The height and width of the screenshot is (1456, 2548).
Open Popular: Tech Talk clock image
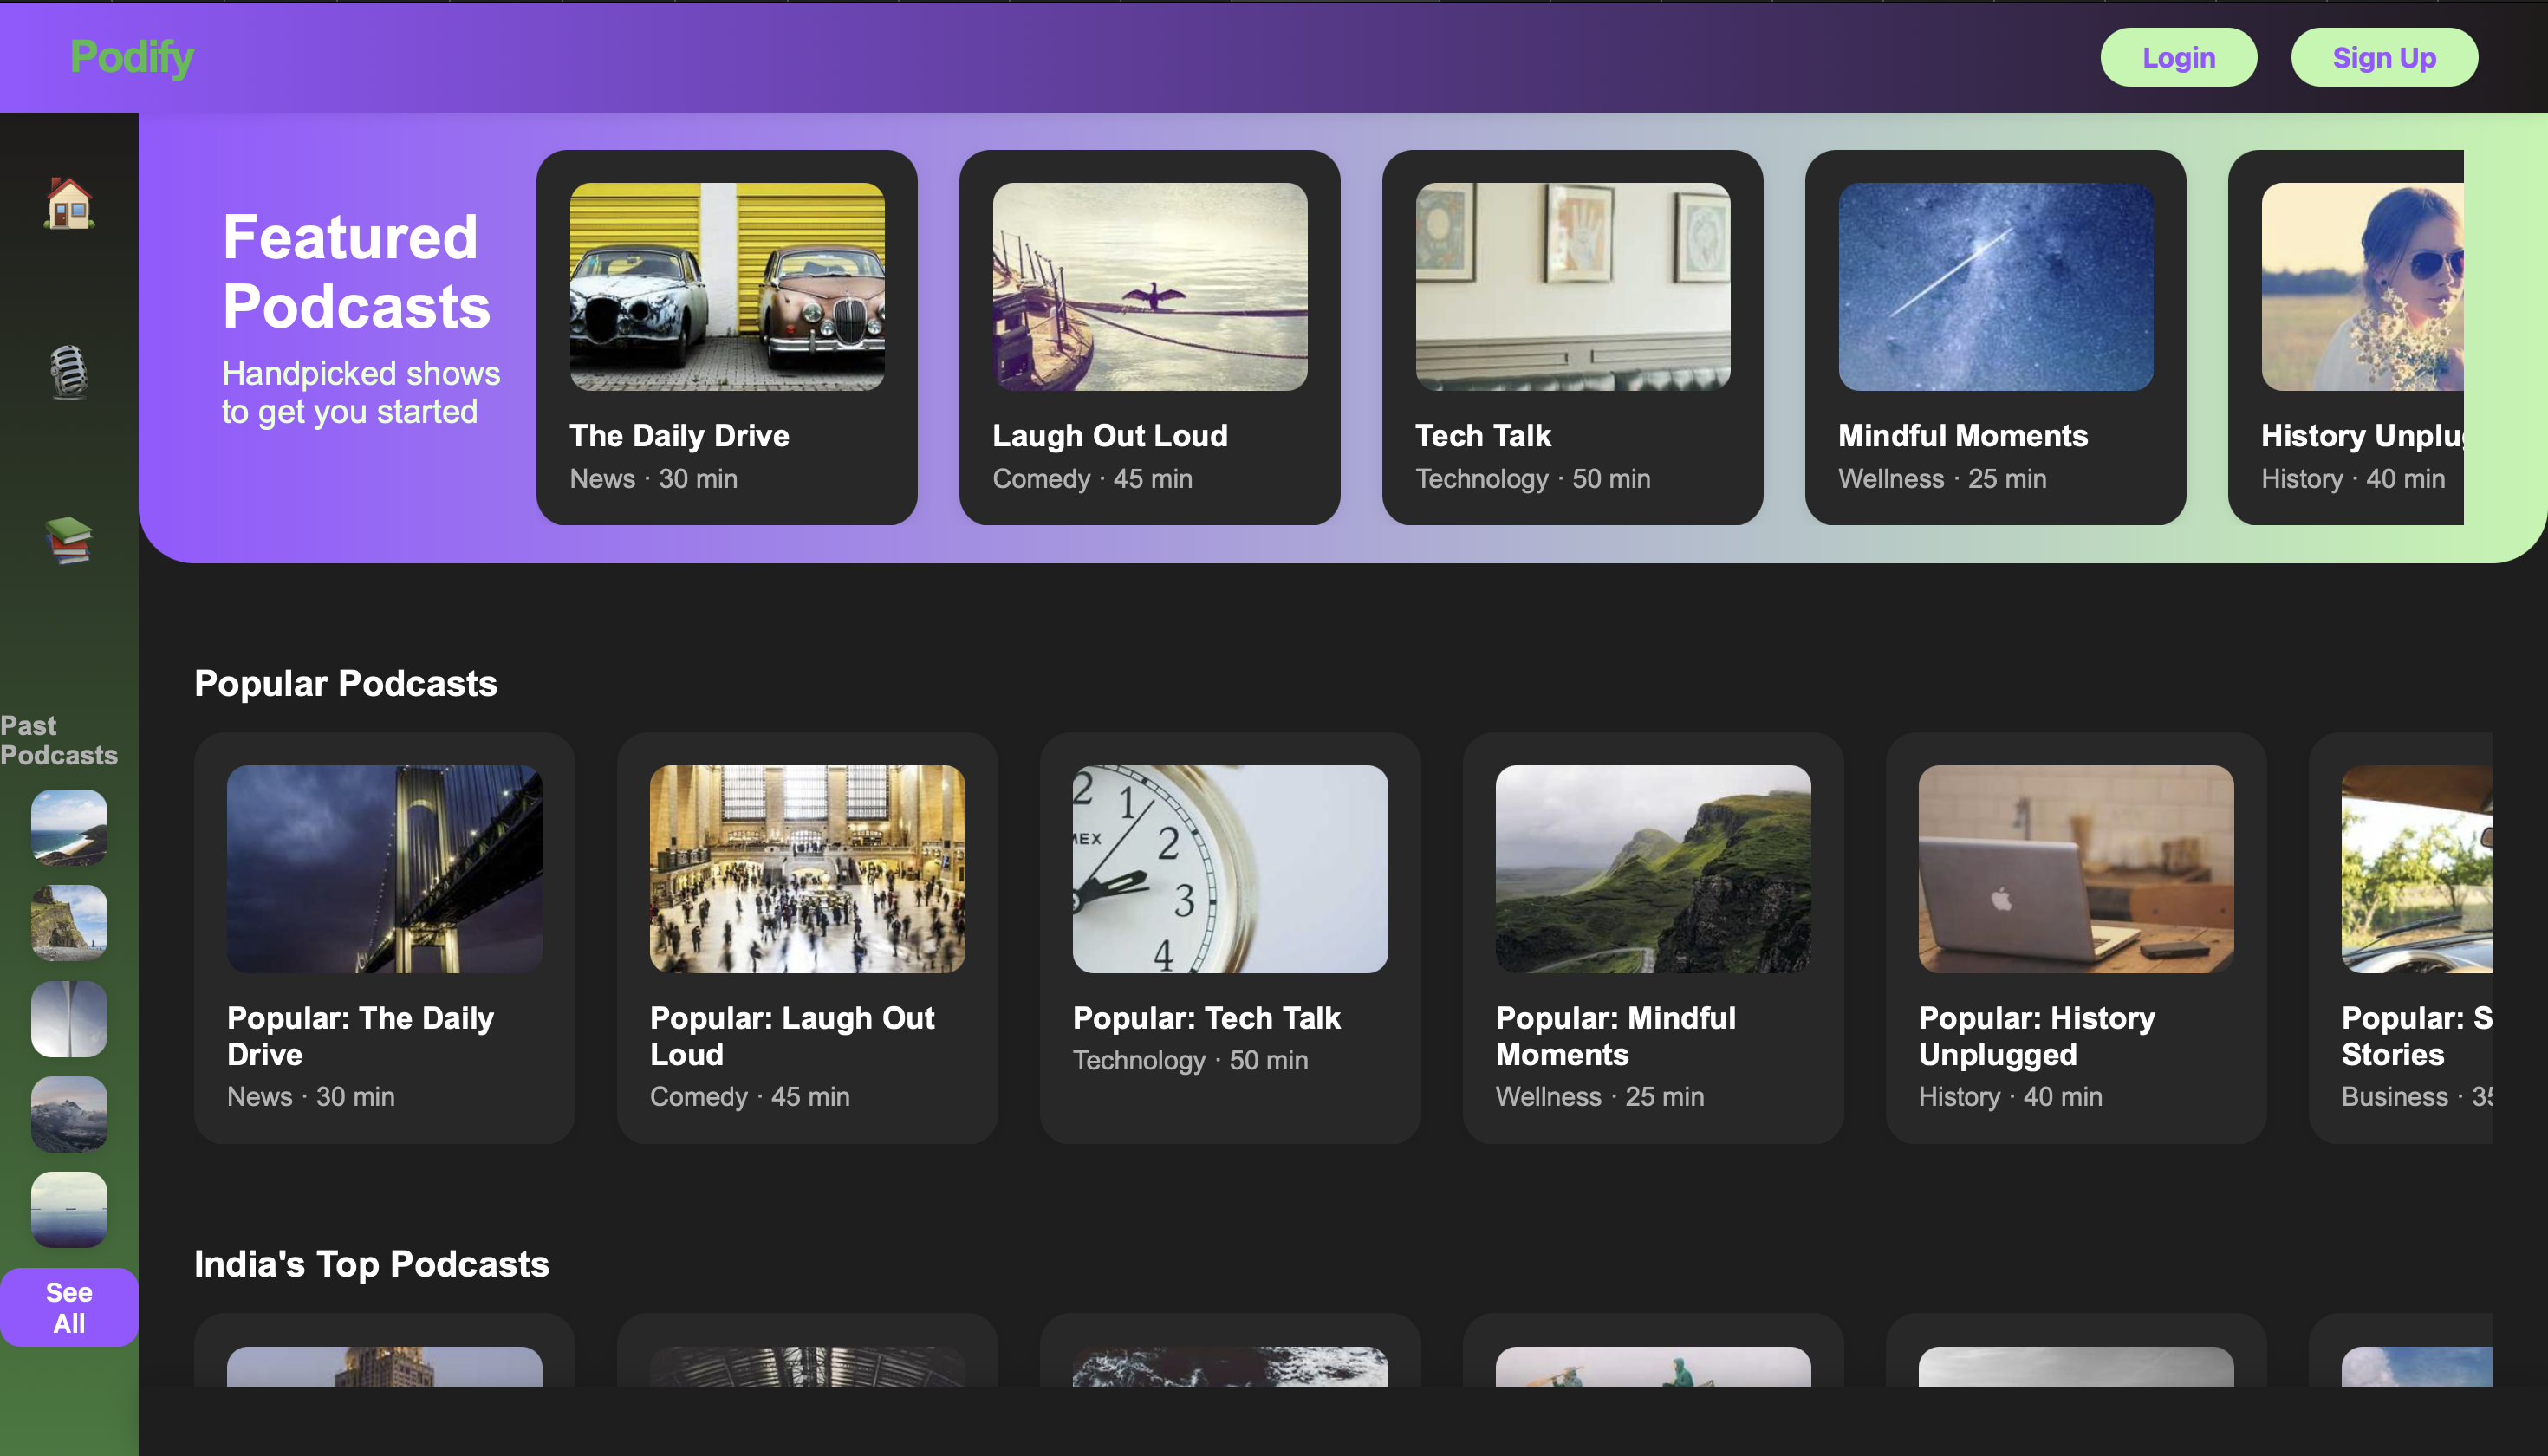click(x=1231, y=869)
